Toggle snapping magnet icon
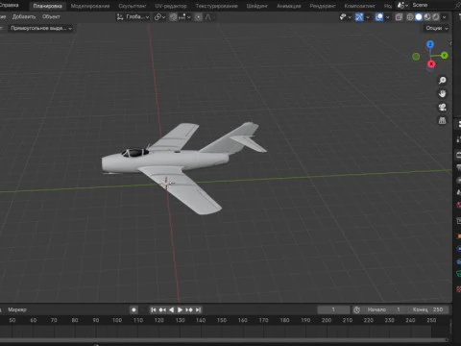Image resolution: width=461 pixels, height=346 pixels. coord(173,17)
